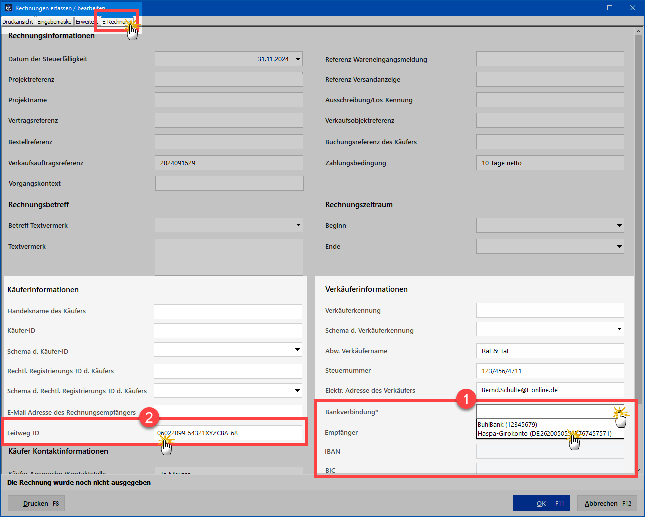Switch to the Druckansicht tab
The image size is (645, 517).
(18, 22)
